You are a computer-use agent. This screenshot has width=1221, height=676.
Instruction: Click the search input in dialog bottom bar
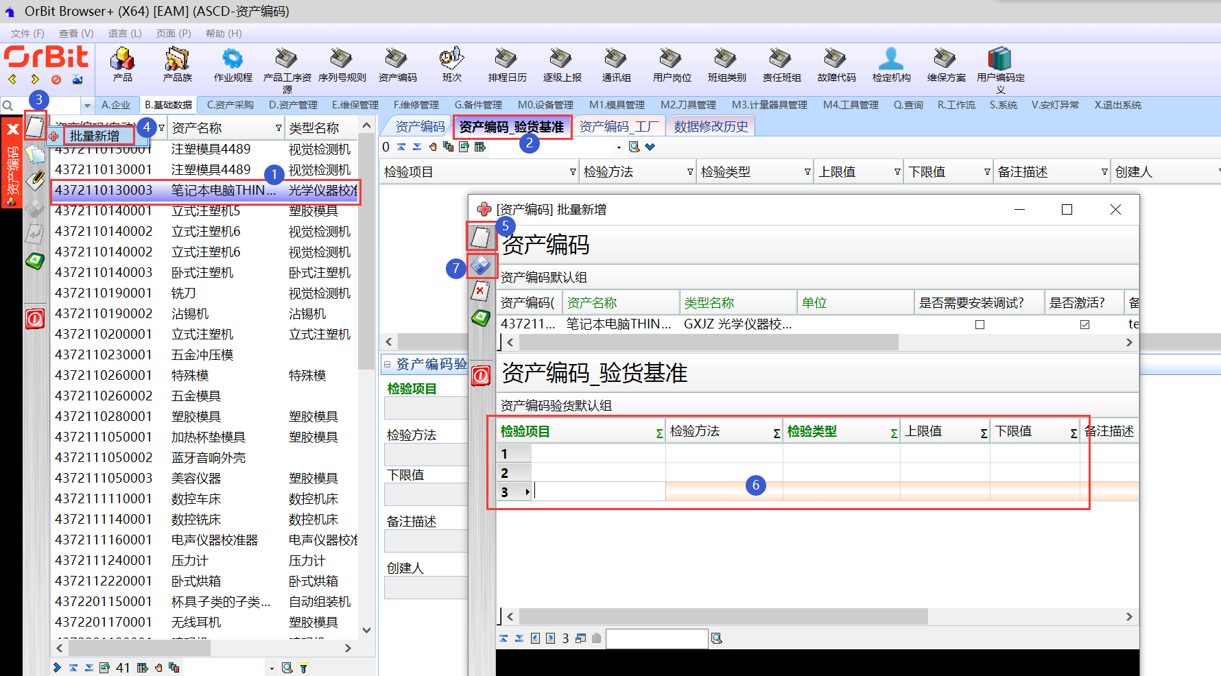[x=656, y=638]
